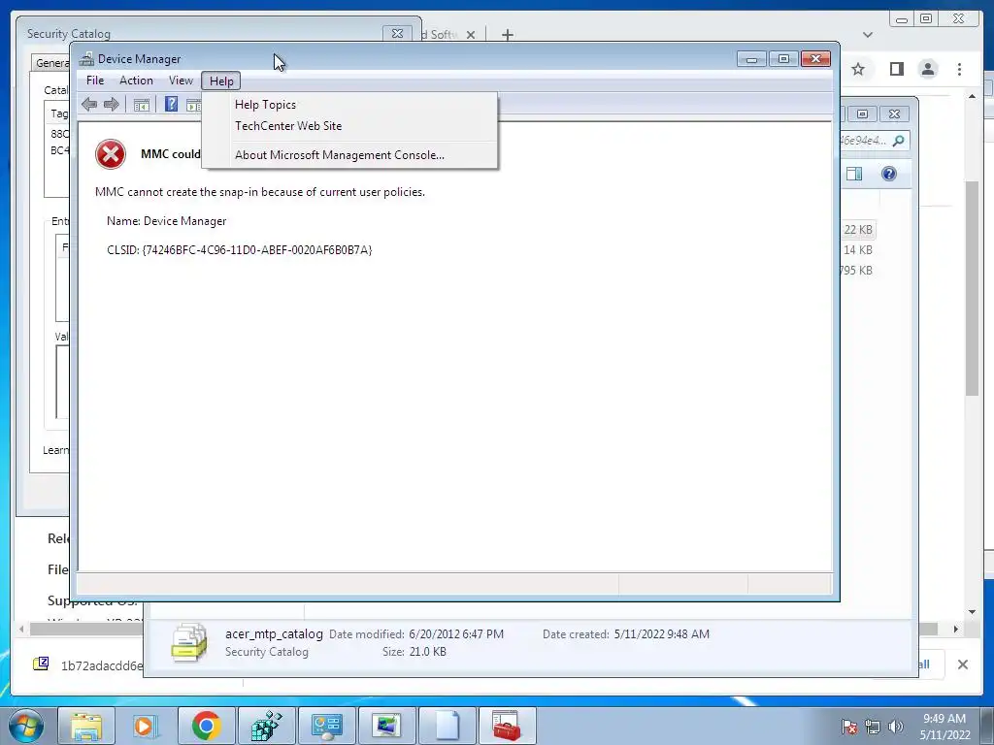This screenshot has width=994, height=745.
Task: Open a new Chrome tab with plus button
Action: [x=507, y=35]
